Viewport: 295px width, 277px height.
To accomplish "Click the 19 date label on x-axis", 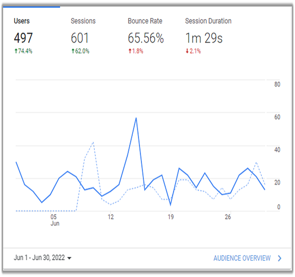I will click(171, 217).
